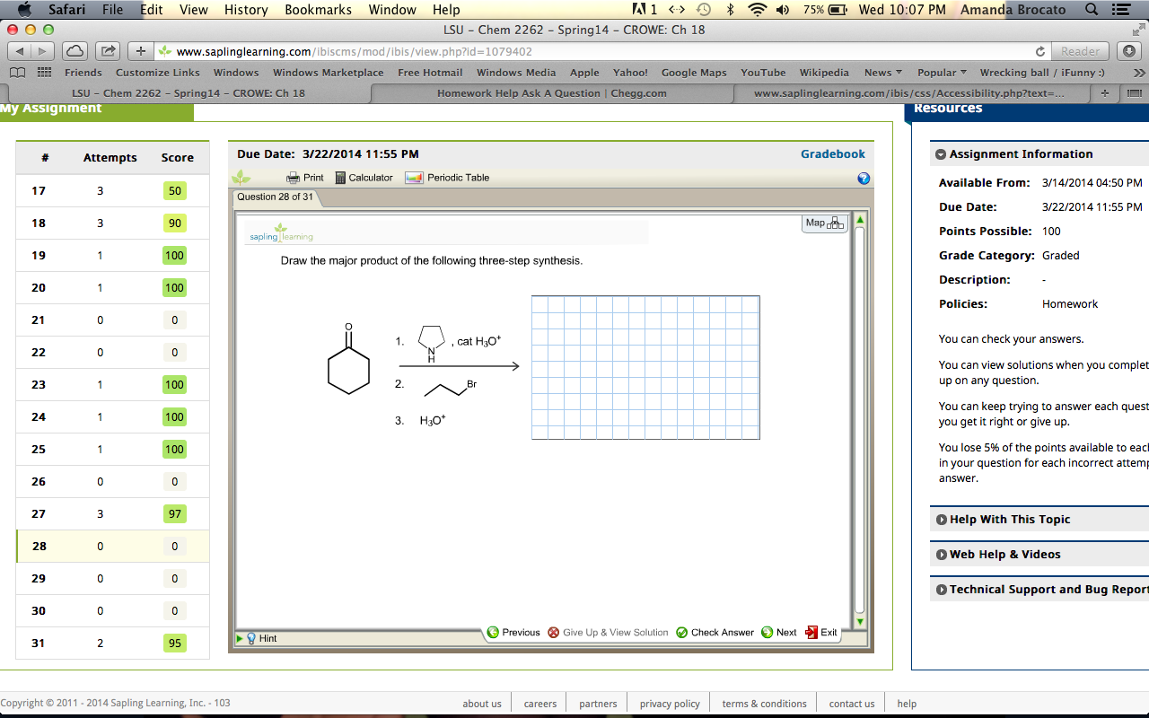Viewport: 1149px width, 718px height.
Task: Open the Print tool
Action: pos(304,178)
